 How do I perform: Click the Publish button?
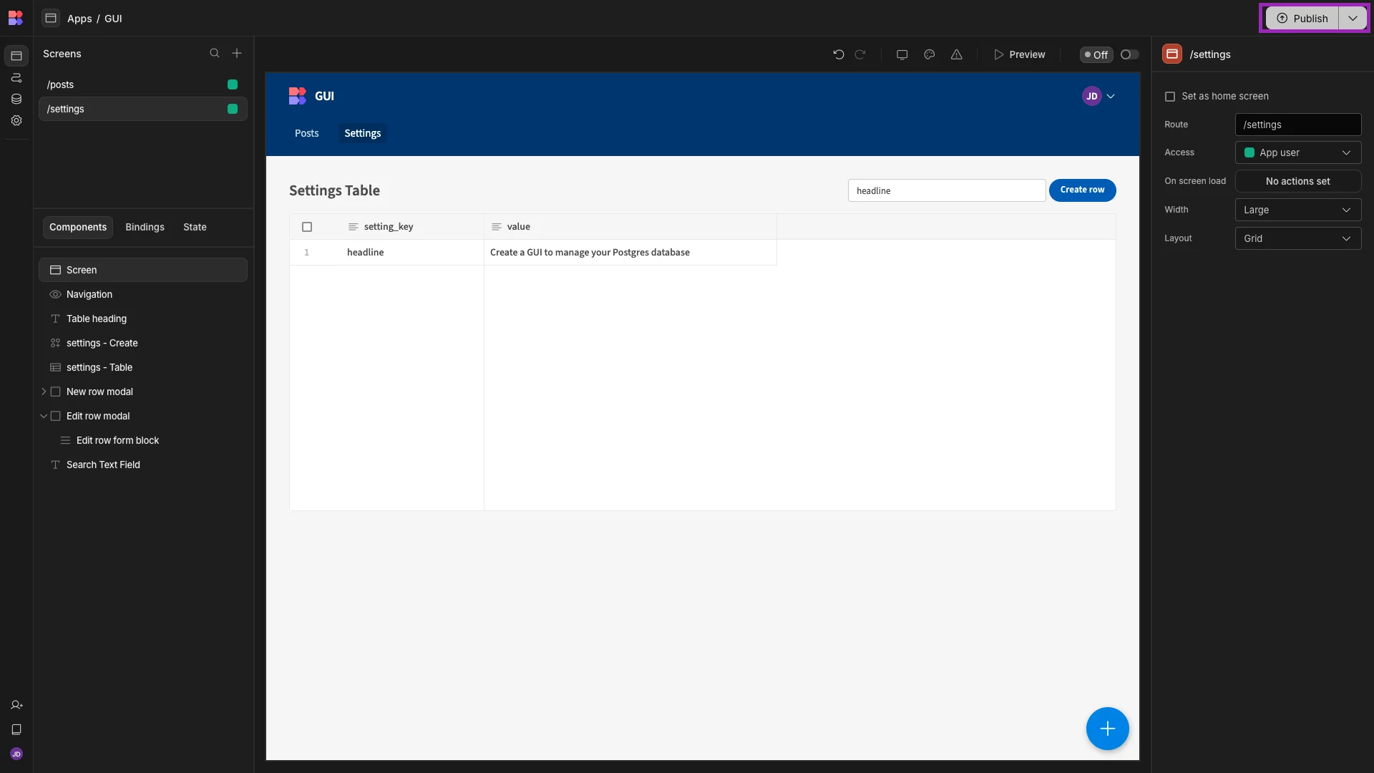(1302, 18)
